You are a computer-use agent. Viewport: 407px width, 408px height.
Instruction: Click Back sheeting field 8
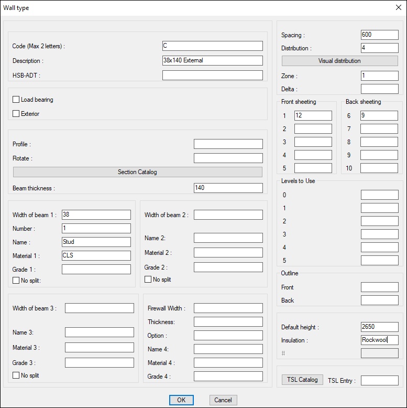pos(379,142)
